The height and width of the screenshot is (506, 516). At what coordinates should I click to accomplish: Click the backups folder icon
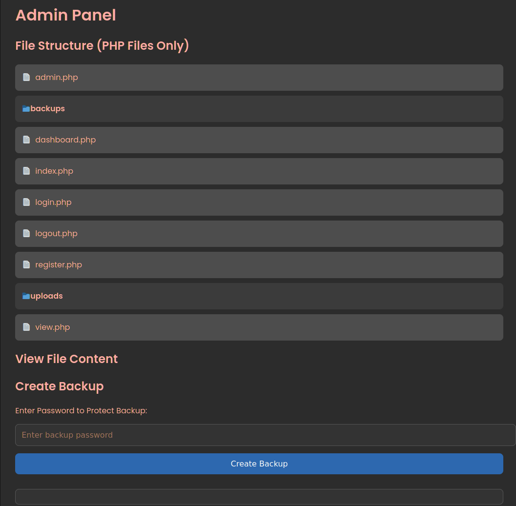[x=26, y=109]
